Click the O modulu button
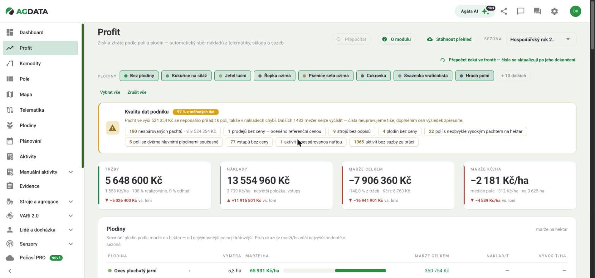The image size is (595, 278). pos(397,39)
